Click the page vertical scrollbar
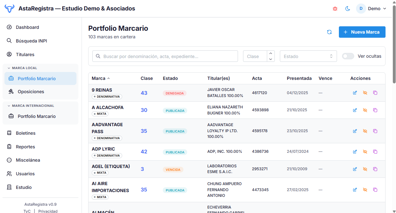This screenshot has width=396, height=213. [x=394, y=44]
